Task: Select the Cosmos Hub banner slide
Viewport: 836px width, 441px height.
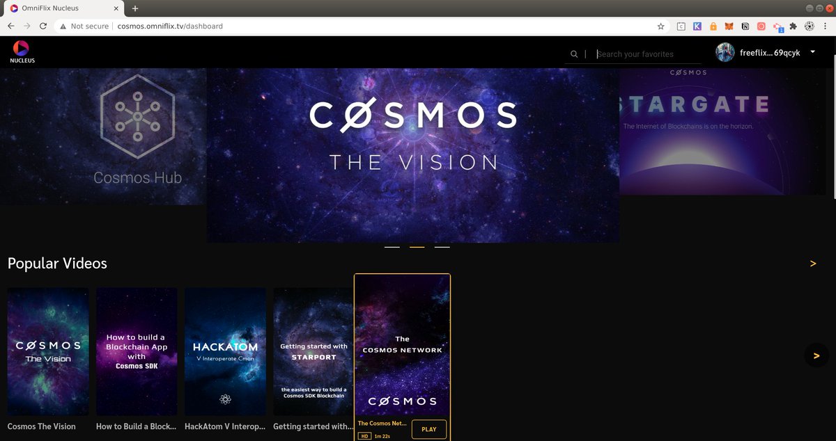Action: point(103,136)
